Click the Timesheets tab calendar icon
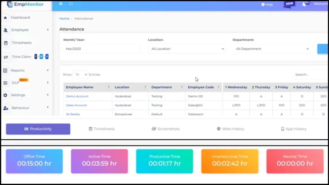 click(x=90, y=129)
